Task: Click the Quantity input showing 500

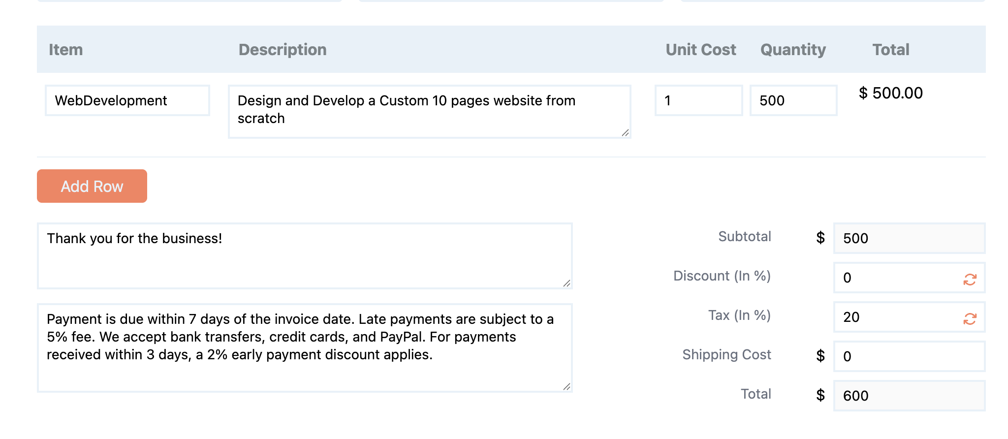Action: [792, 100]
